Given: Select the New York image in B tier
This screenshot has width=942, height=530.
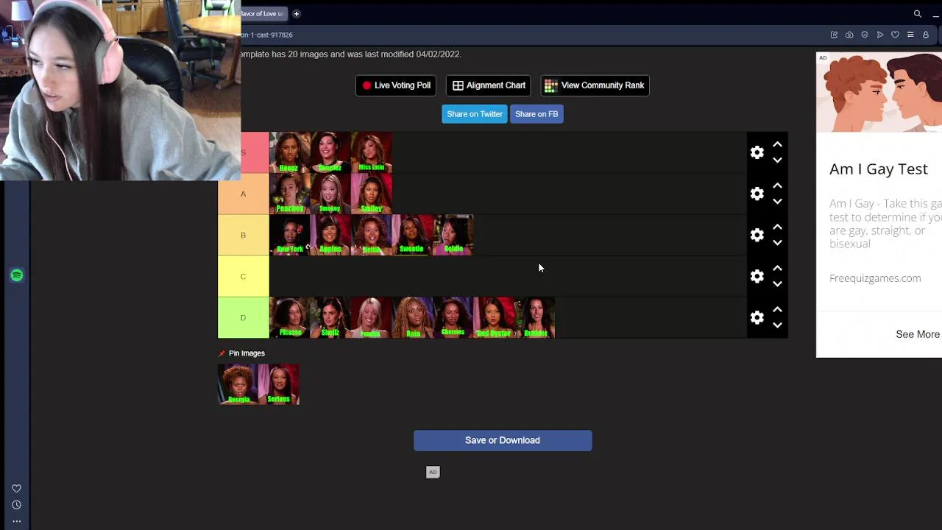Looking at the screenshot, I should (290, 235).
